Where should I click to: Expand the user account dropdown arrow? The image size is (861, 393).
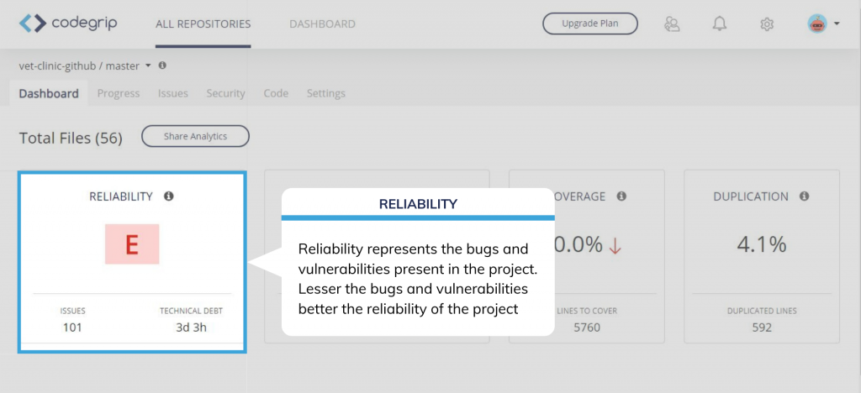point(837,24)
